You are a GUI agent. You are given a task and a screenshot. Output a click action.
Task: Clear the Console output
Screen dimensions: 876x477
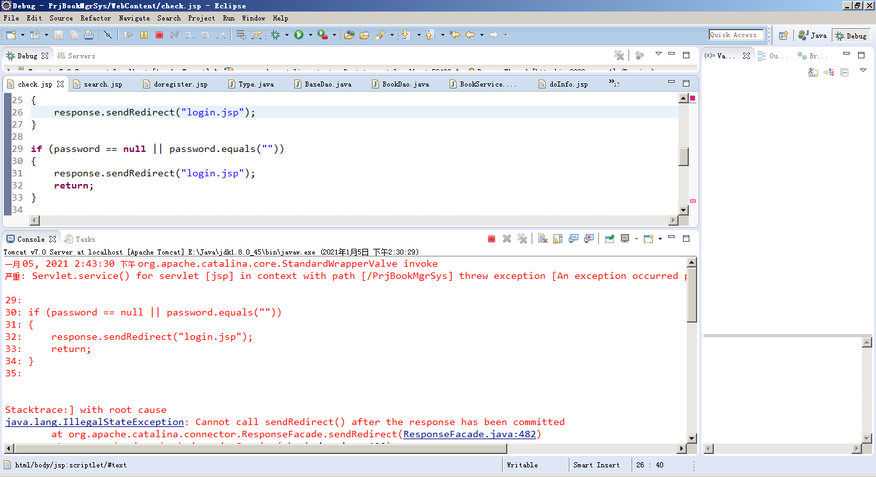pos(543,238)
